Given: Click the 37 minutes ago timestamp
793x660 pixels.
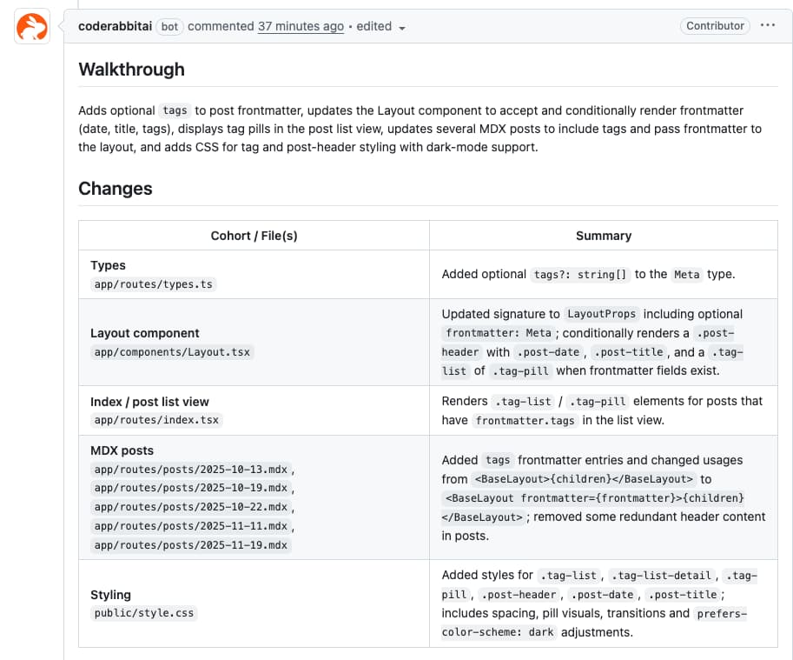Looking at the screenshot, I should click(301, 26).
